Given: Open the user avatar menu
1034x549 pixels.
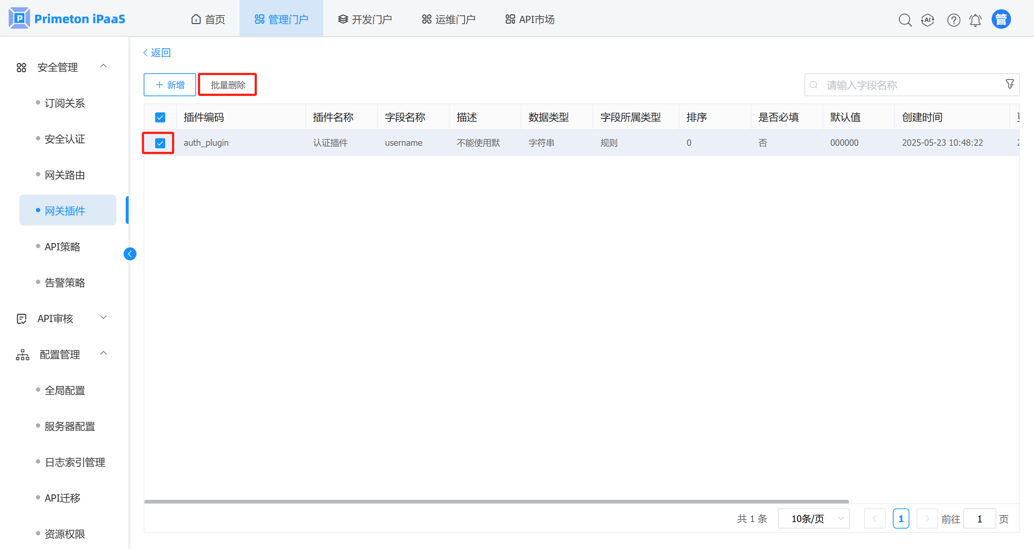Looking at the screenshot, I should point(1001,19).
